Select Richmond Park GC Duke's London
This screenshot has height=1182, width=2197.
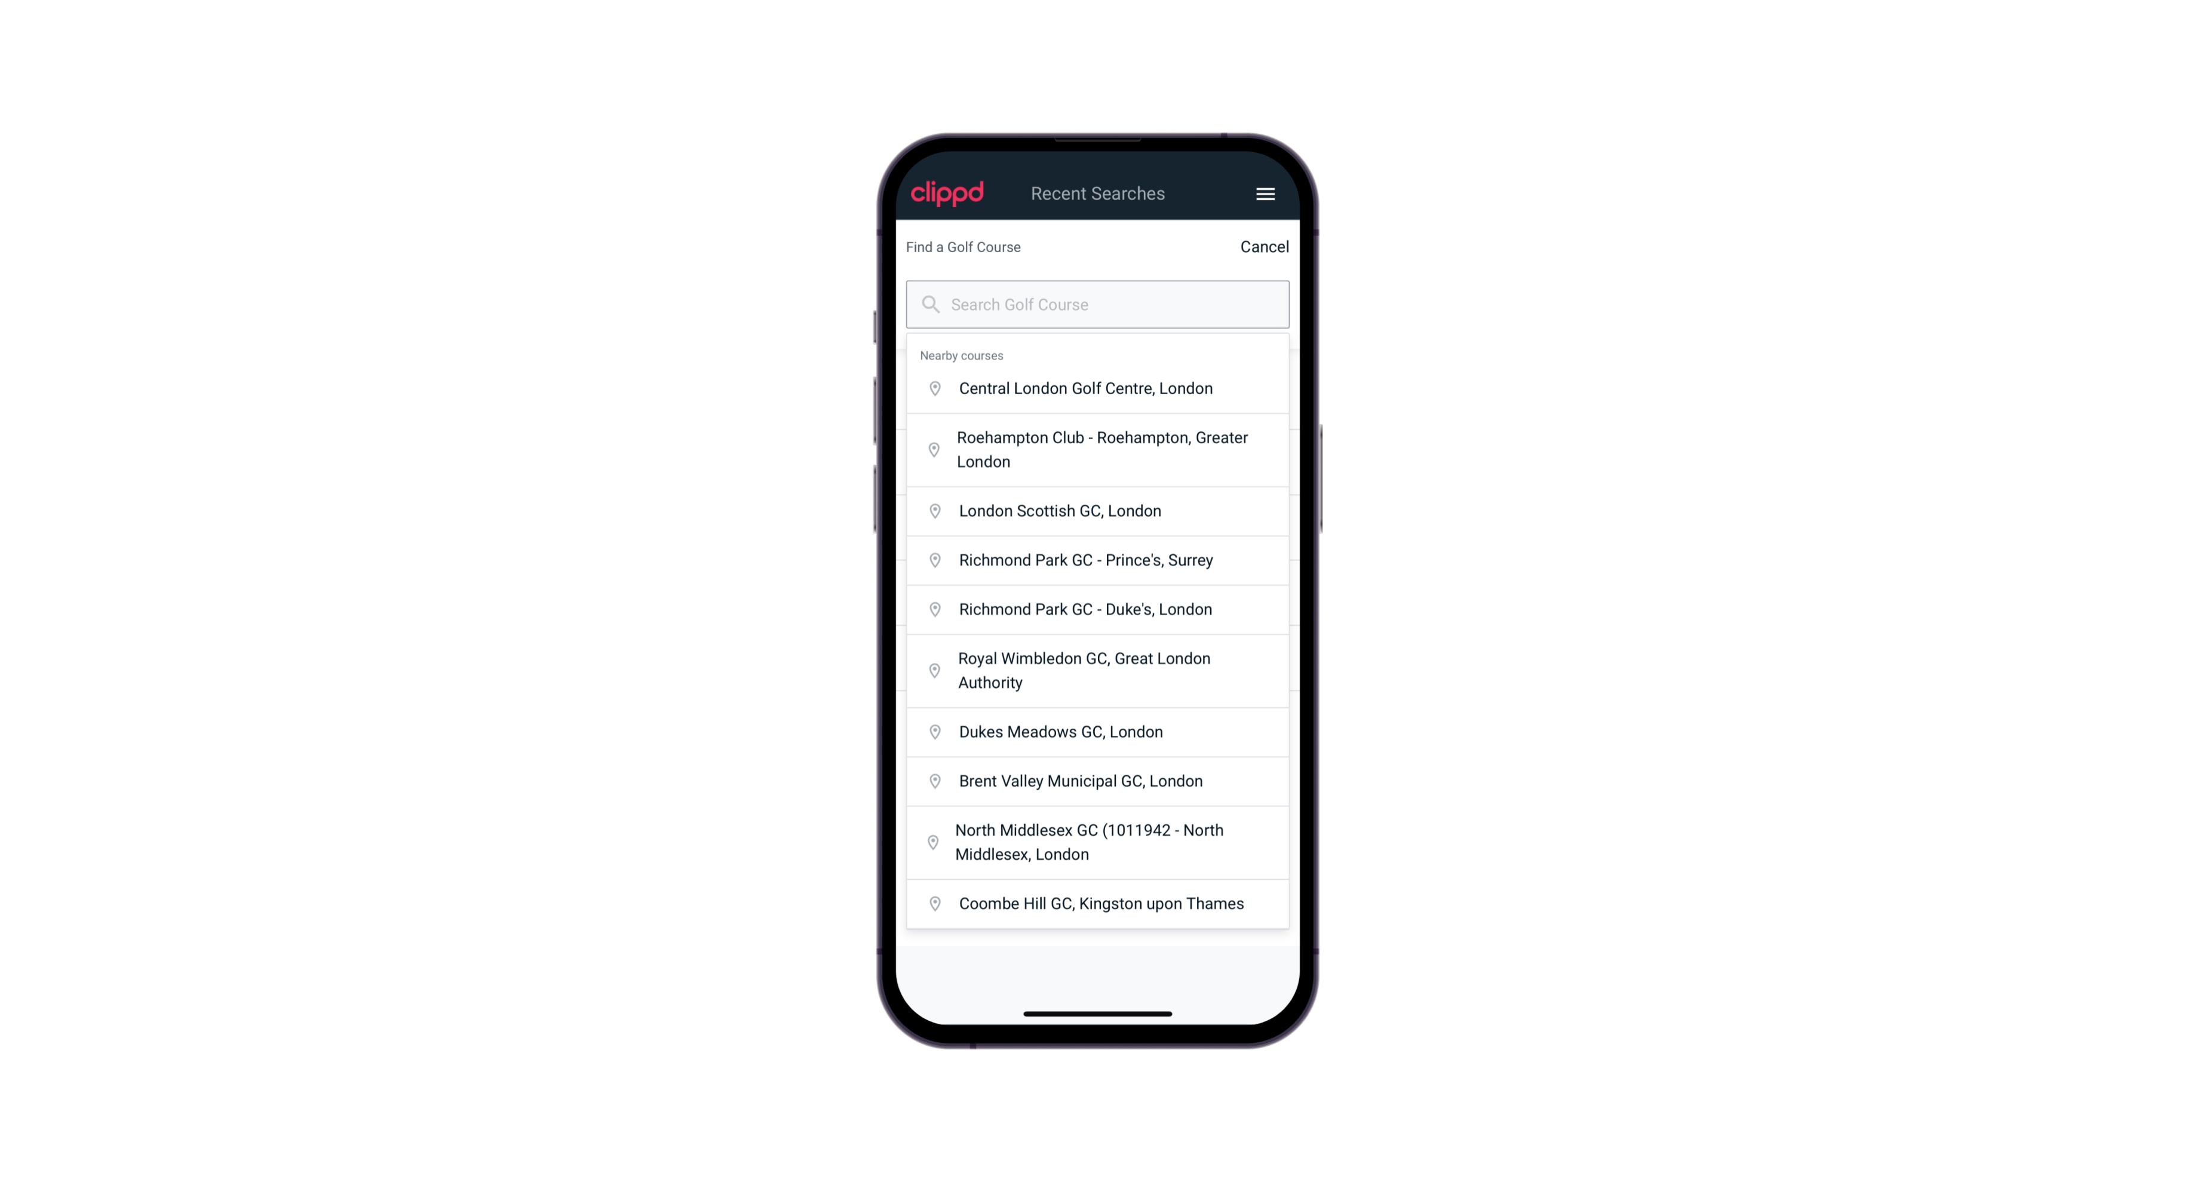[x=1098, y=609]
